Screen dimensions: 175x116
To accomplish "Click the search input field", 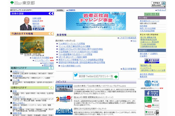I will pyautogui.click(x=43, y=10).
